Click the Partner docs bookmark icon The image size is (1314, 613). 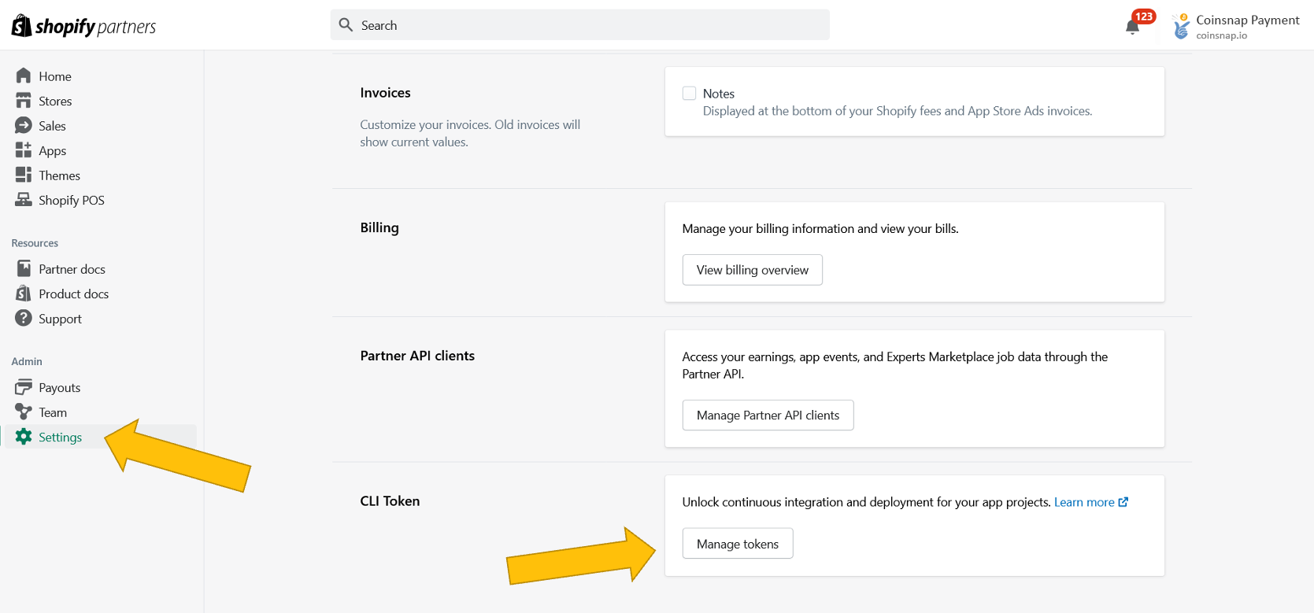pyautogui.click(x=24, y=268)
